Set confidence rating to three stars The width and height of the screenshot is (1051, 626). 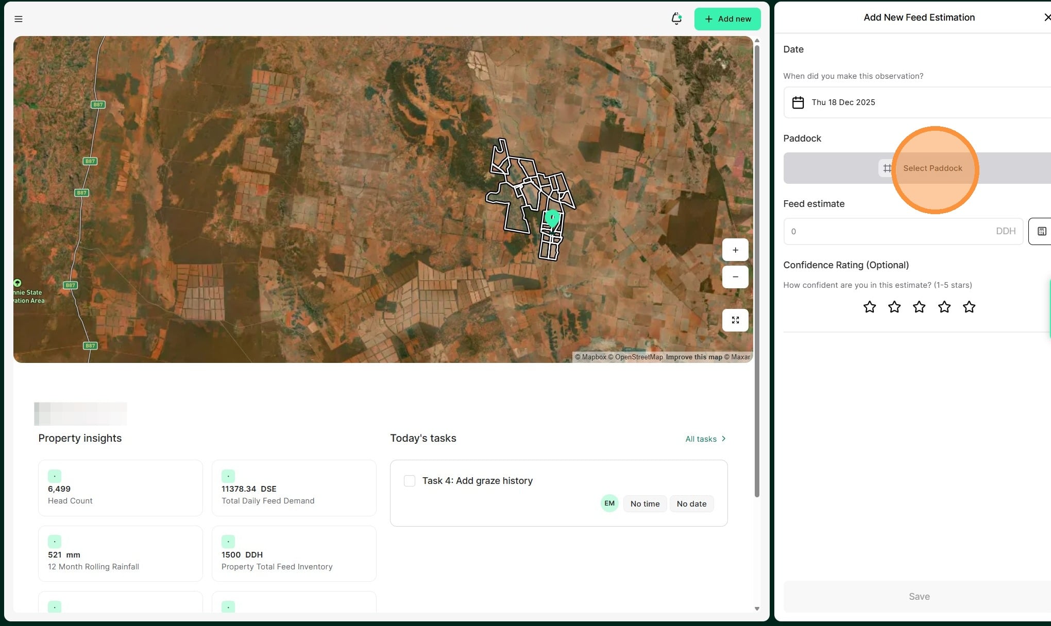click(919, 307)
